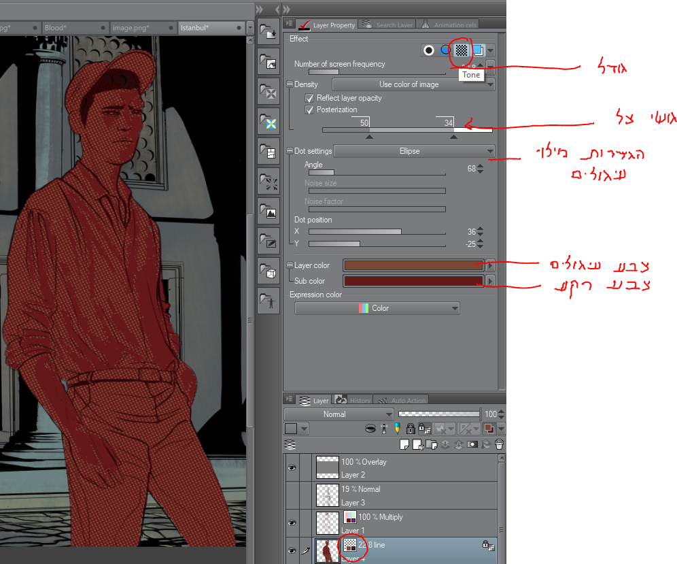Image resolution: width=677 pixels, height=564 pixels.
Task: Click the New Raster Layer icon
Action: point(404,445)
